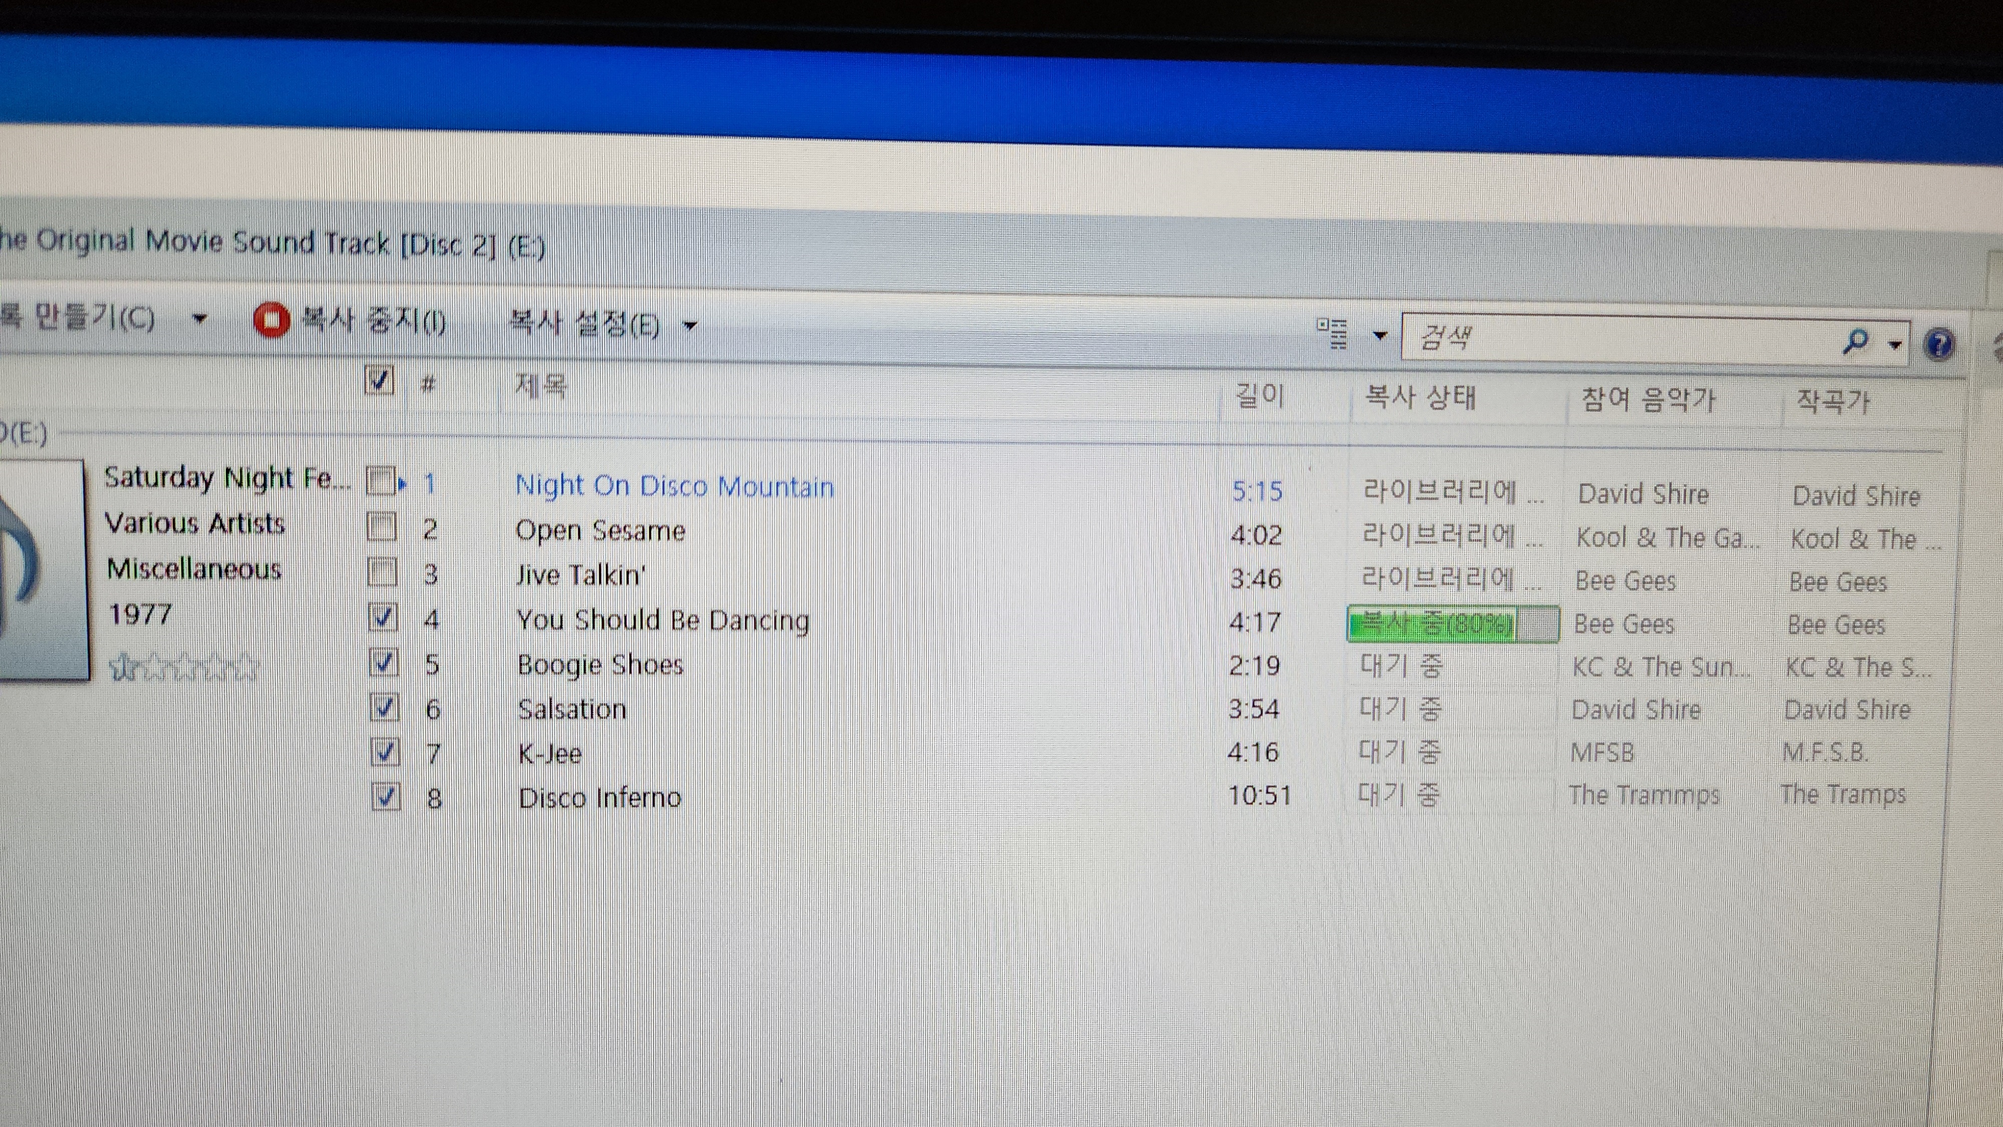Expand the view options dropdown arrow
2003x1127 pixels.
[1380, 336]
